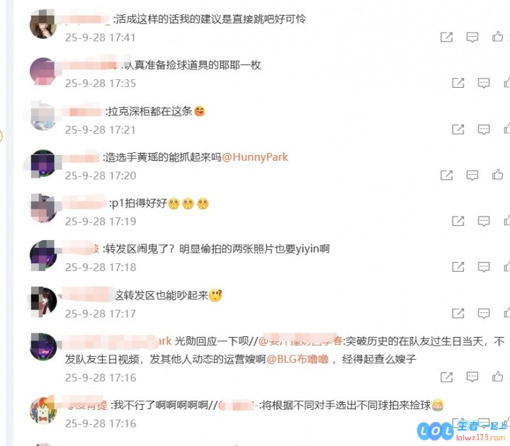This screenshot has height=446, width=510.
Task: Repost the 25-9-28 17:19 comment
Action: pos(458,221)
